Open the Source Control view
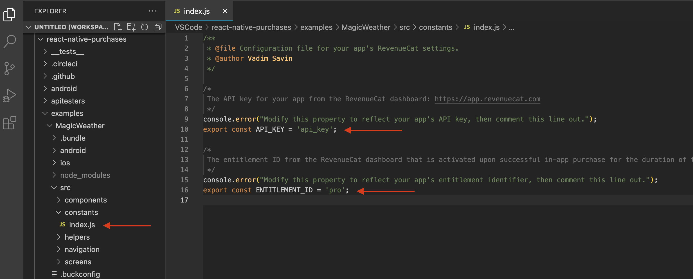The height and width of the screenshot is (279, 693). (x=10, y=68)
